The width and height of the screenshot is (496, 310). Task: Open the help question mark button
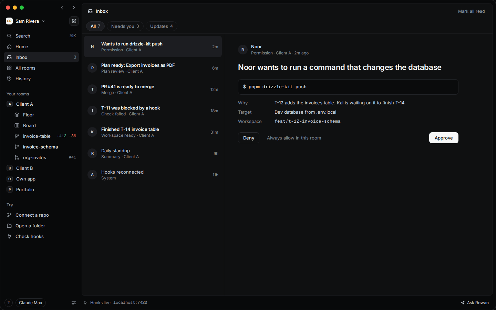[9, 303]
